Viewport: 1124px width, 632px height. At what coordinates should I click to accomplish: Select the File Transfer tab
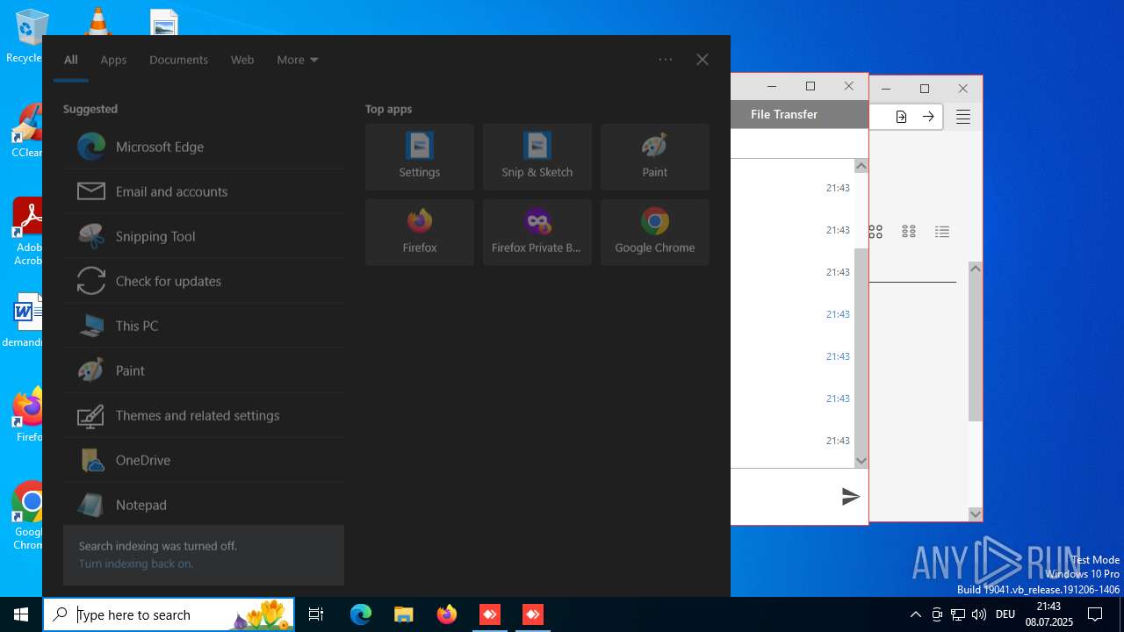pos(784,114)
